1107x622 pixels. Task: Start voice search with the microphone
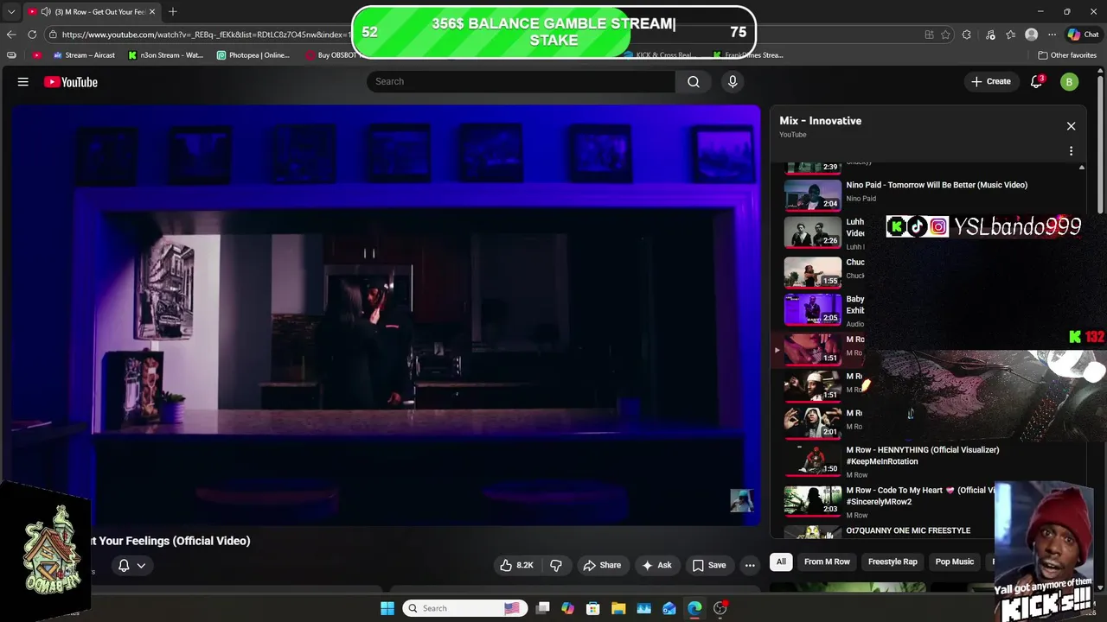733,81
